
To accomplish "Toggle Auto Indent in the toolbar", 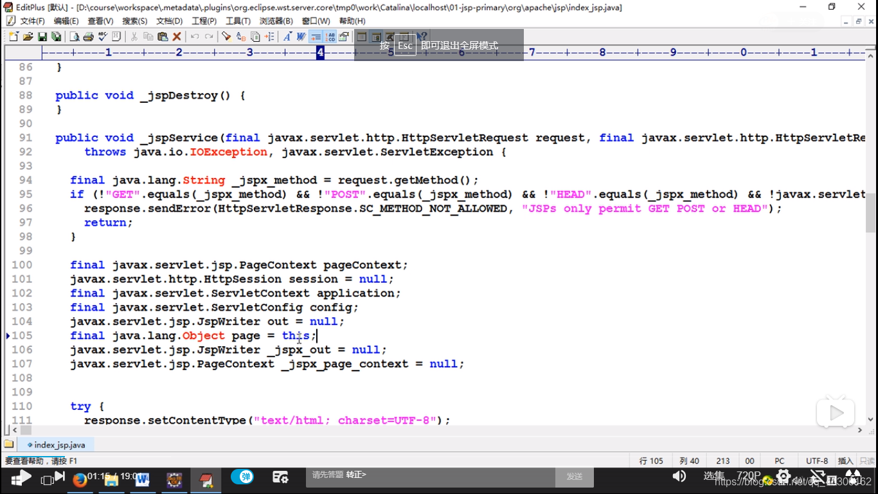I will point(316,37).
